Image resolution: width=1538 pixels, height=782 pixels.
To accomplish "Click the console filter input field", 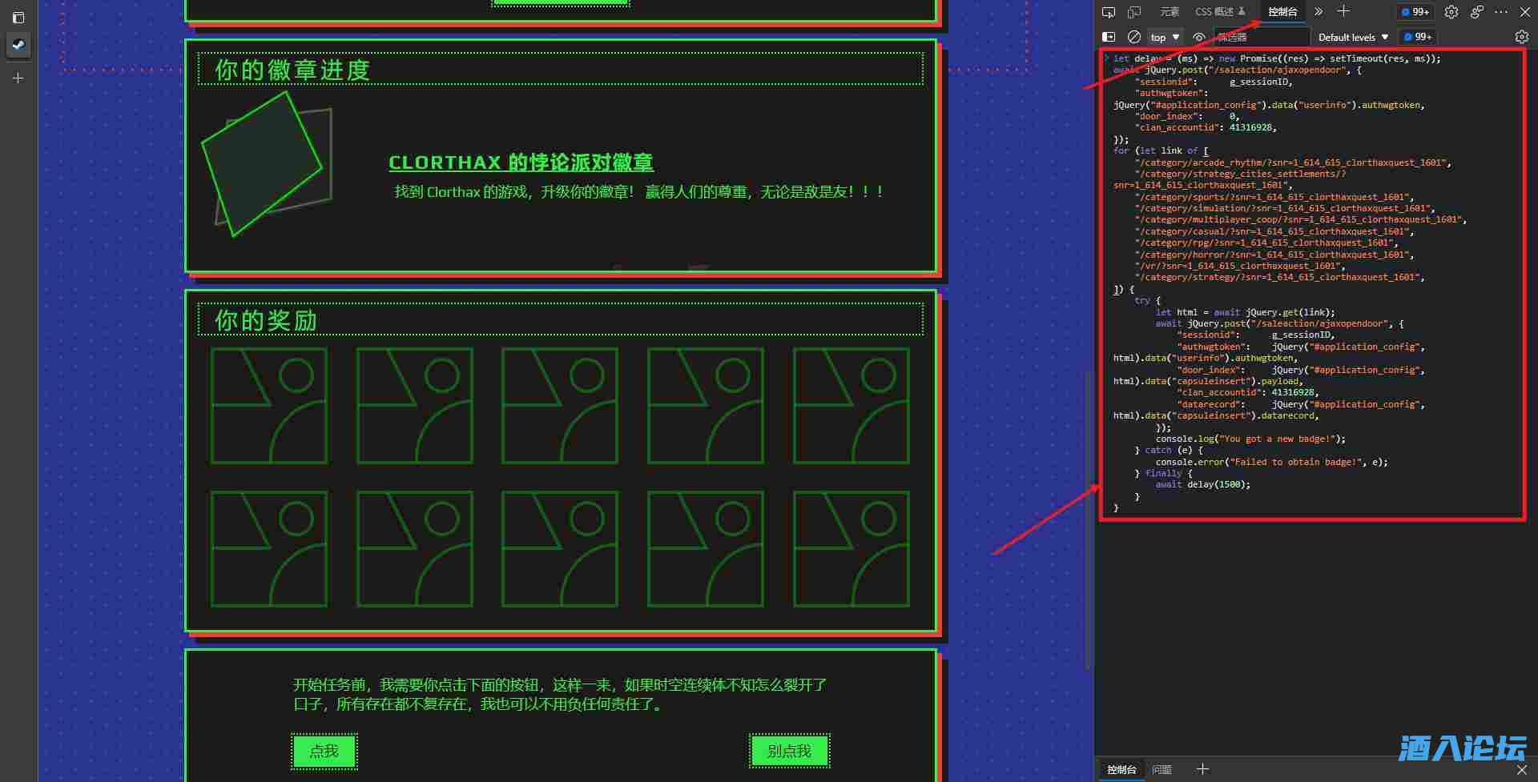I will [1262, 37].
